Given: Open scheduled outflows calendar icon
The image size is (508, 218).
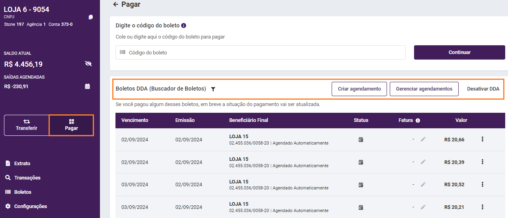Looking at the screenshot, I should click(88, 86).
